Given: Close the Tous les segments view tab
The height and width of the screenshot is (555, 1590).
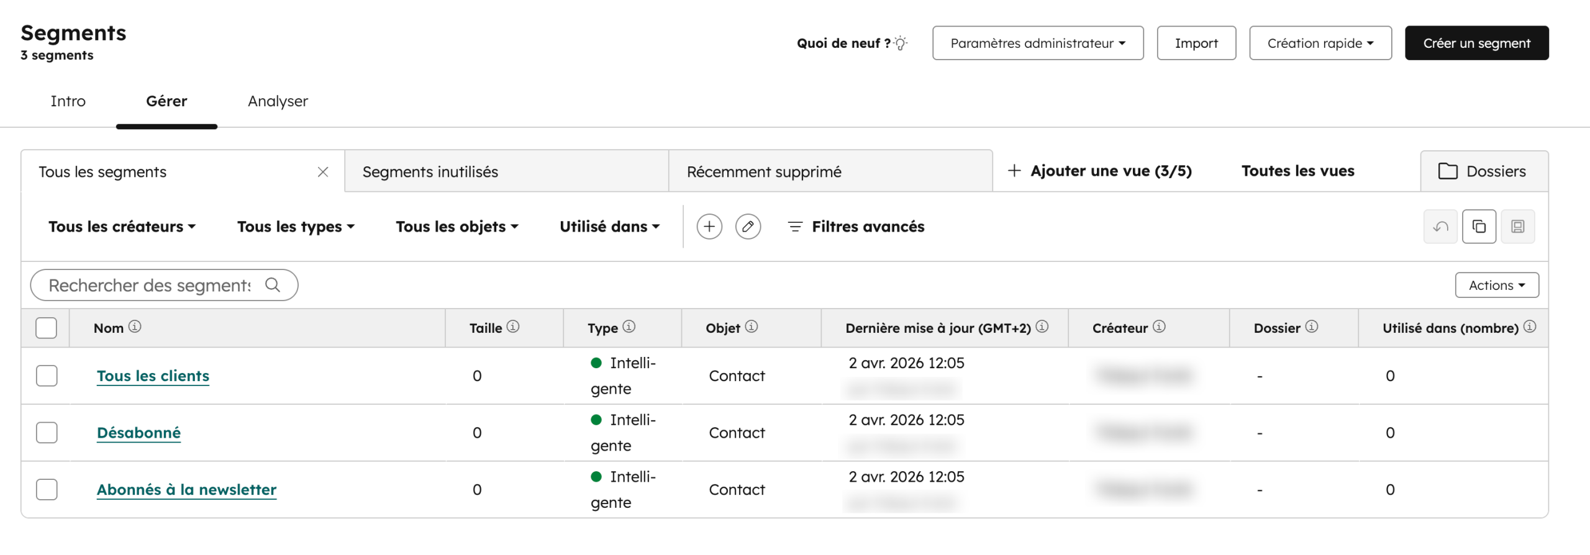Looking at the screenshot, I should tap(322, 172).
